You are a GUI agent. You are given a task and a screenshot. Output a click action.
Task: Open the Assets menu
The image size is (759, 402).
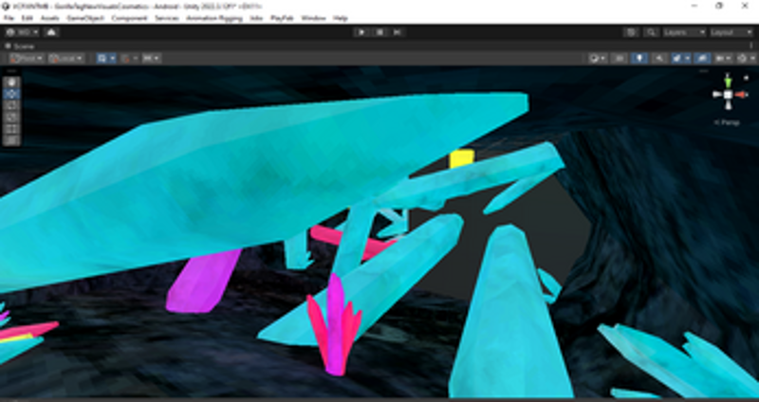[50, 18]
